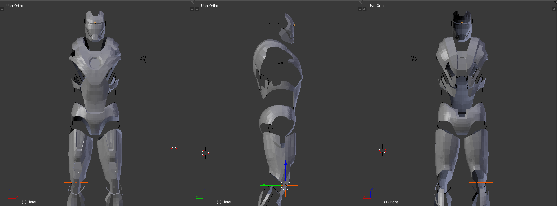Click white manipulator center circle
Viewport: 557px width, 206px height.
[x=285, y=185]
